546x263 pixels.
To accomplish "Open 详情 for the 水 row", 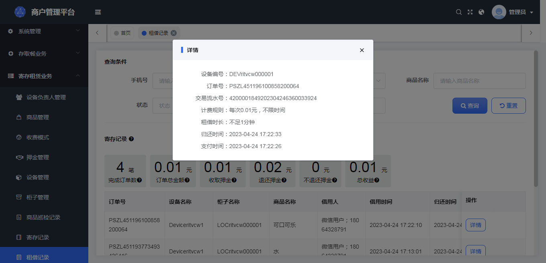I will pos(476,251).
